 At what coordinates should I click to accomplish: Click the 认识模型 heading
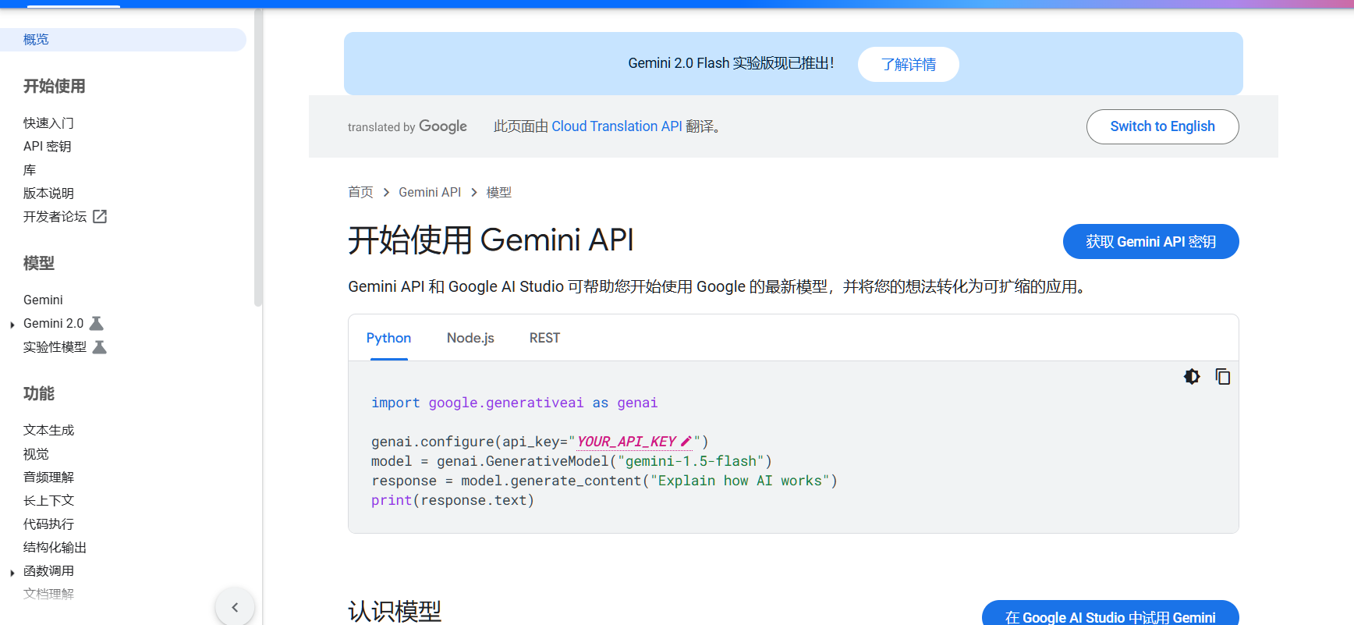click(x=395, y=611)
